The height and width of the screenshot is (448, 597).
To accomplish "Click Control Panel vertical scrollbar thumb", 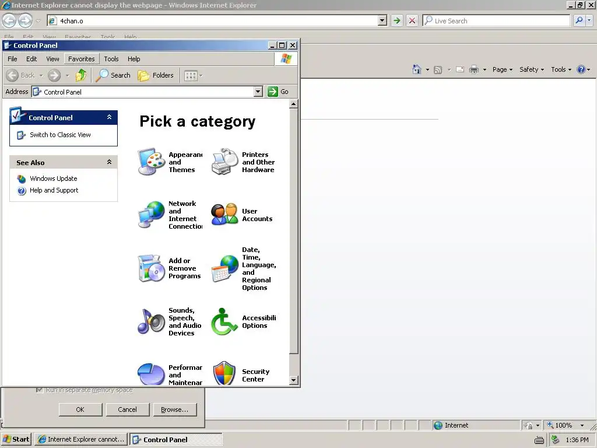I will coord(293,231).
